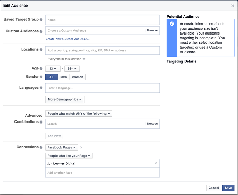Click the Languages info icon
The height and width of the screenshot is (195, 238).
point(41,88)
